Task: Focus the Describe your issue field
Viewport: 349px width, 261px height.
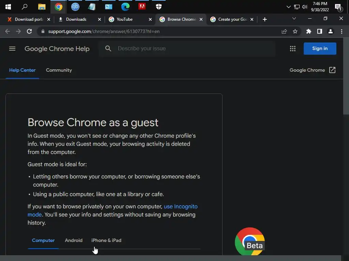Action: pos(187,48)
